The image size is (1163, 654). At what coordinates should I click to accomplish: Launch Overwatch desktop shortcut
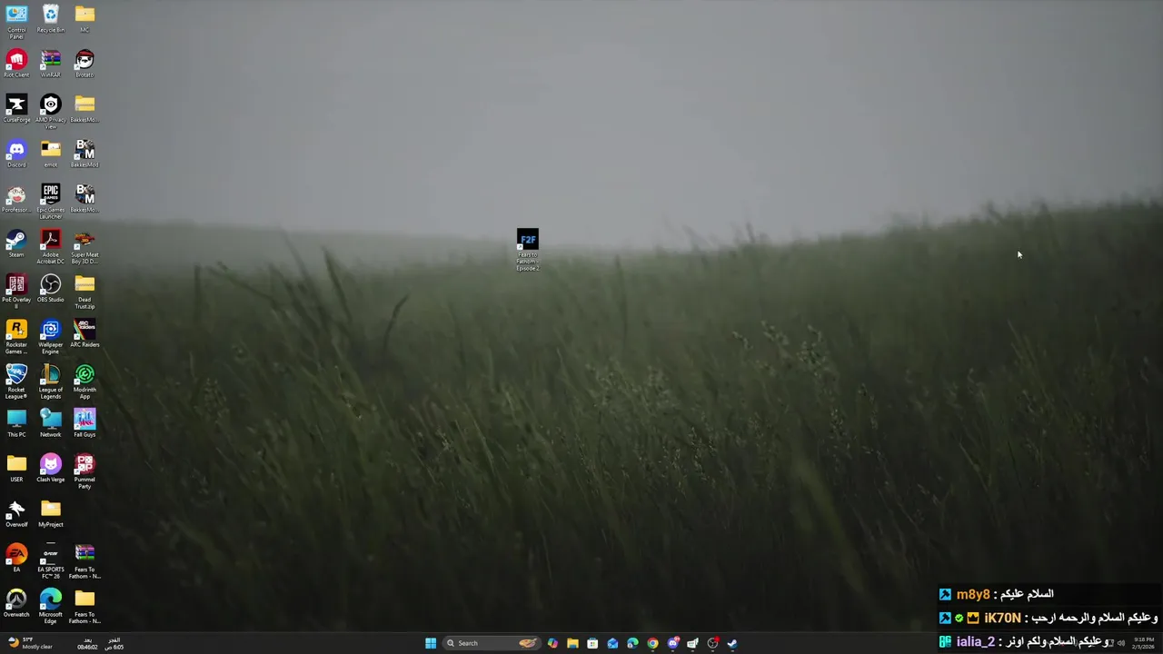click(x=16, y=603)
